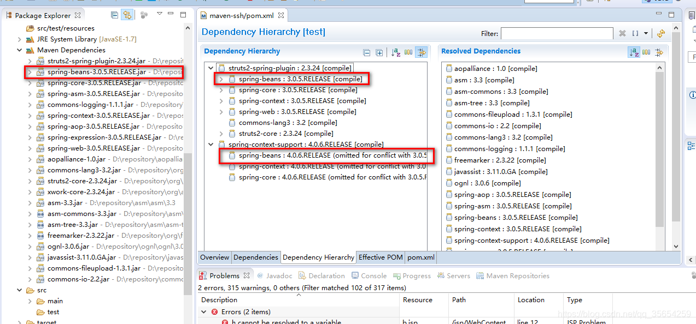Toggle show GroupId in Dependency Hierarchy

(408, 52)
